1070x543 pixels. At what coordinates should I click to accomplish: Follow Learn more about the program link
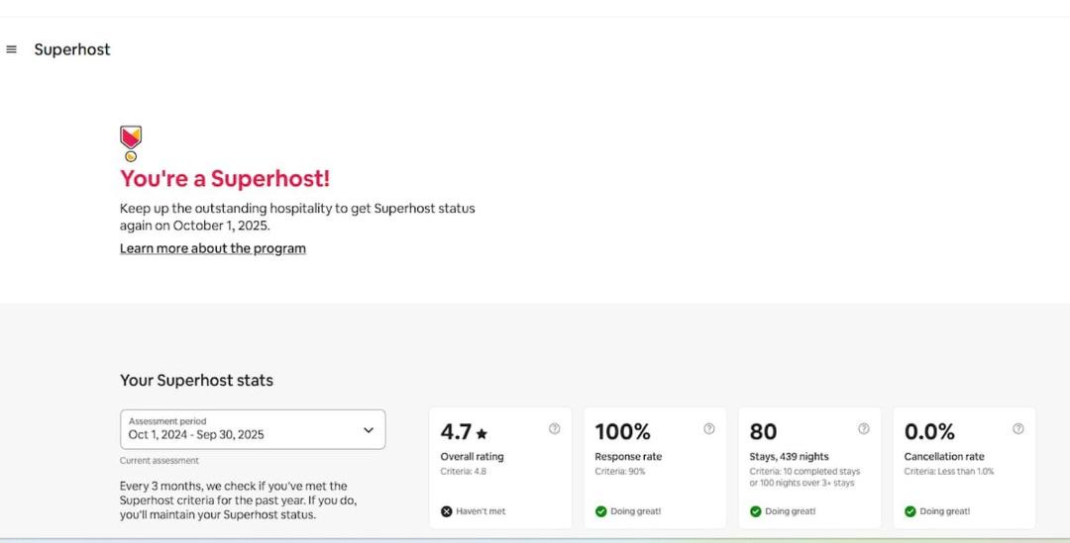(x=213, y=248)
